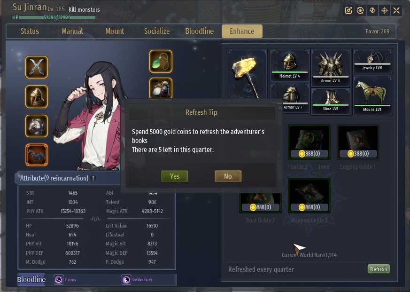Select the Weapon Guide 2 book thumbnail
This screenshot has width=410, height=292.
click(309, 195)
